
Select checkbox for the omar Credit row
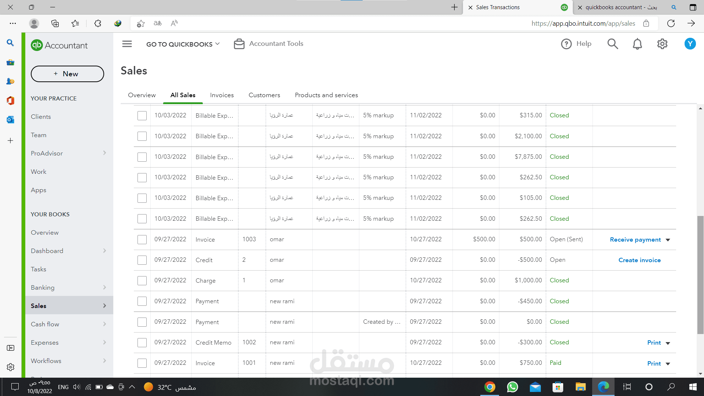(142, 260)
